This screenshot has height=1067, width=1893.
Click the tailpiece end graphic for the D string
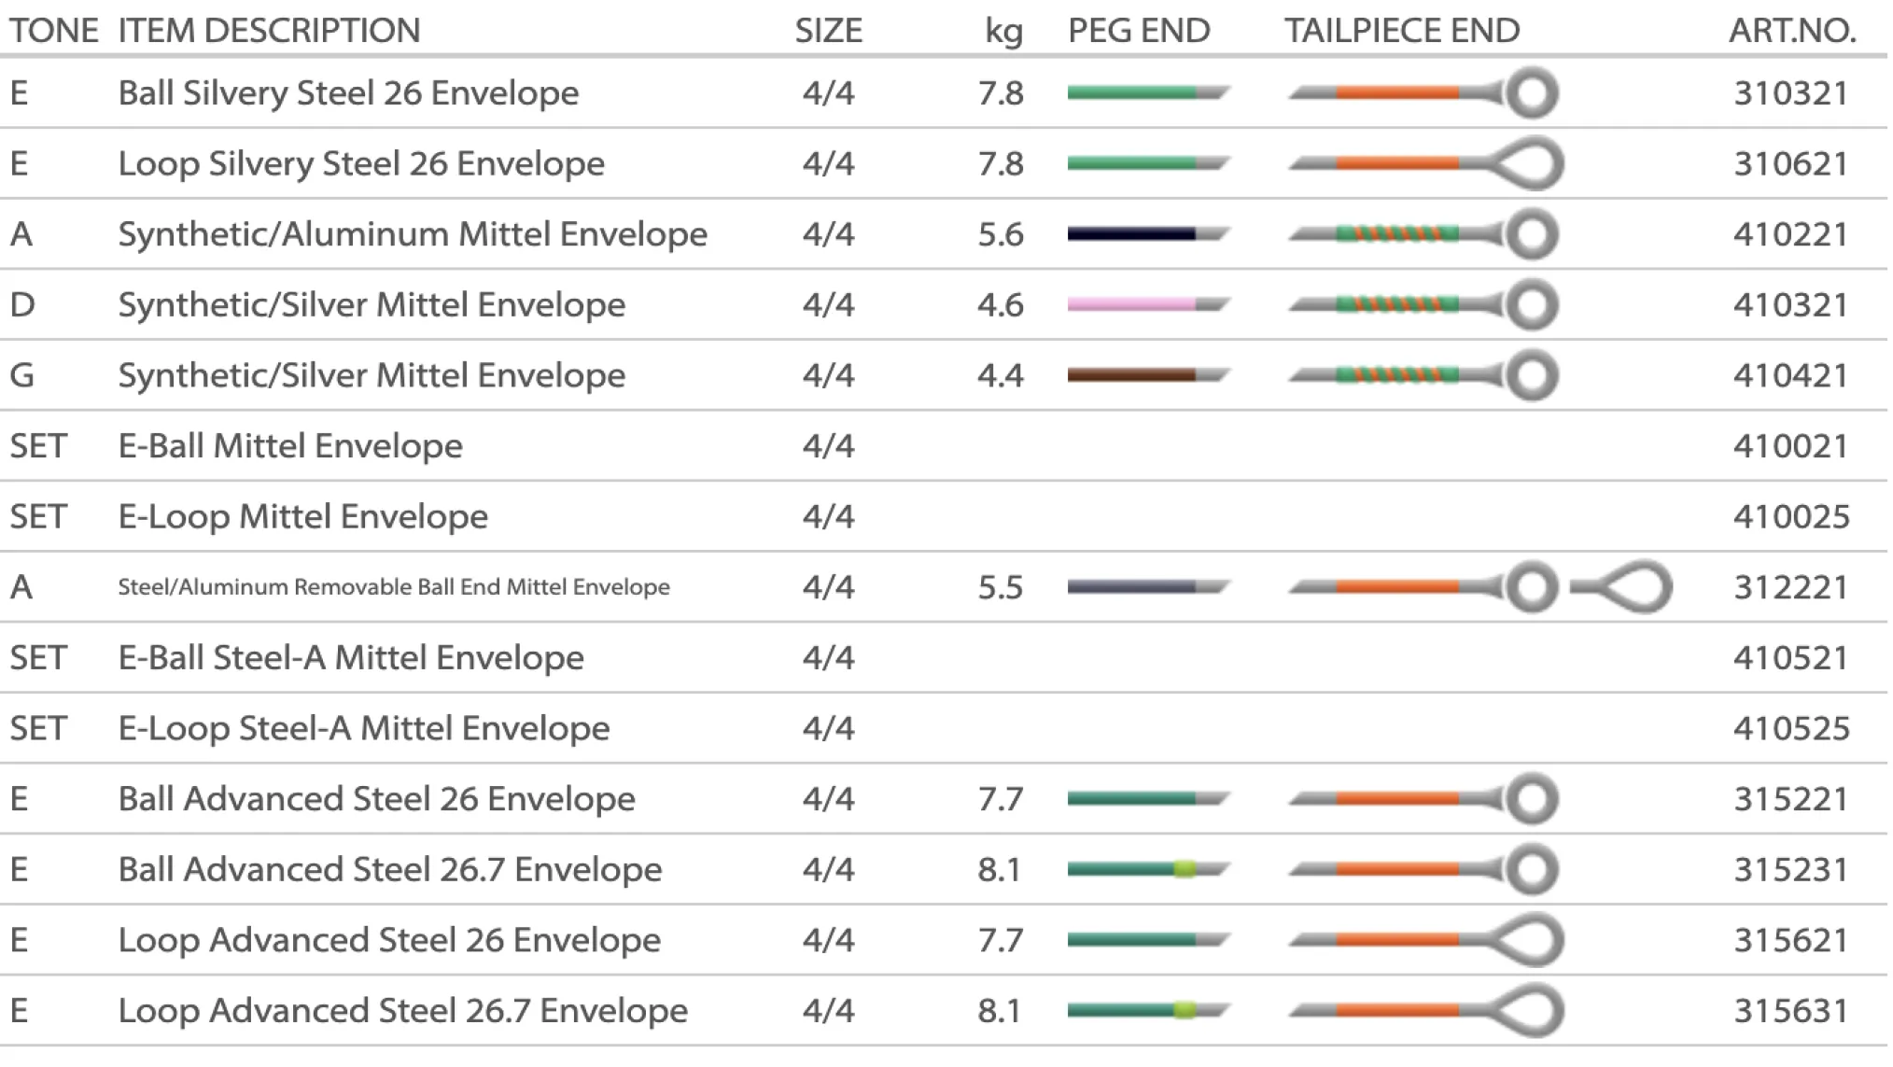[x=1423, y=304]
